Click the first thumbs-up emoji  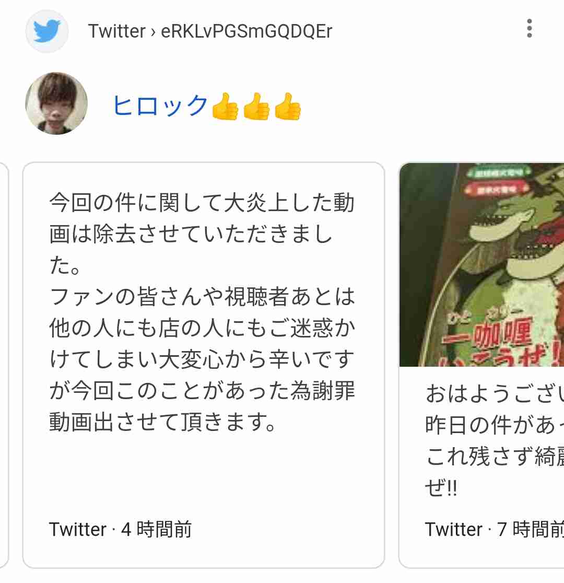pyautogui.click(x=225, y=107)
